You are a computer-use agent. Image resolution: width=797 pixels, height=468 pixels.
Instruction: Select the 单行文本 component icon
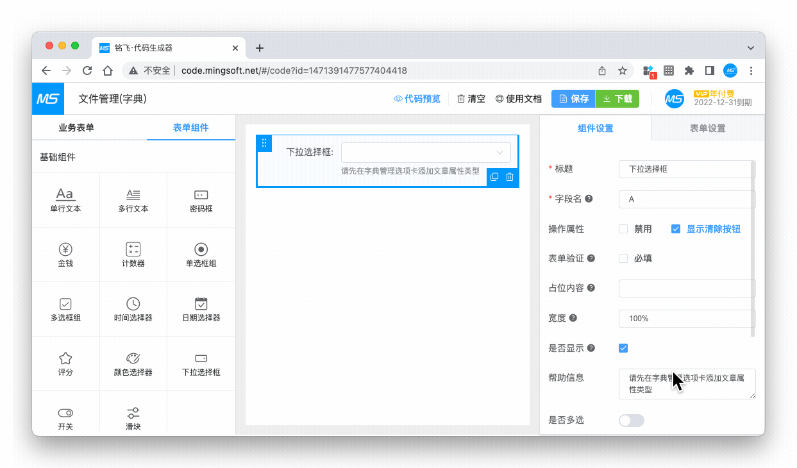(65, 195)
